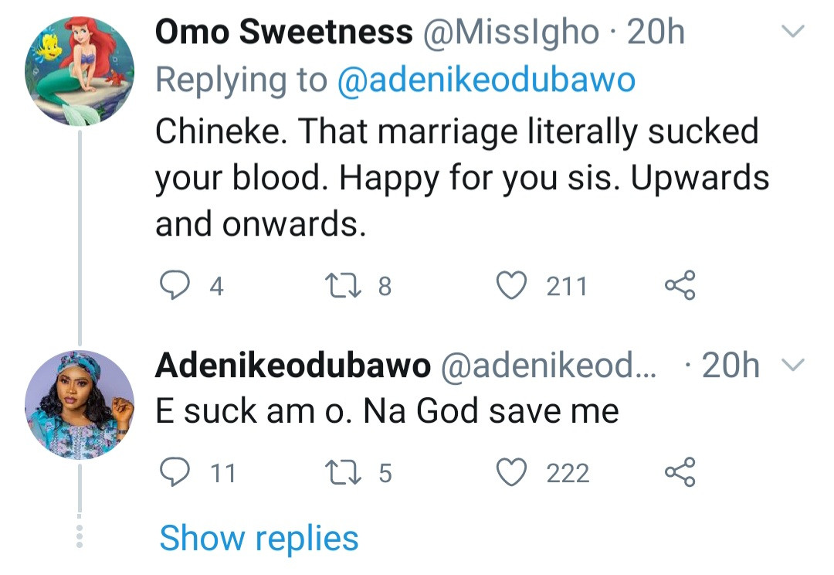The image size is (834, 575).
Task: Open the Omo Sweetness profile name
Action: 283,32
